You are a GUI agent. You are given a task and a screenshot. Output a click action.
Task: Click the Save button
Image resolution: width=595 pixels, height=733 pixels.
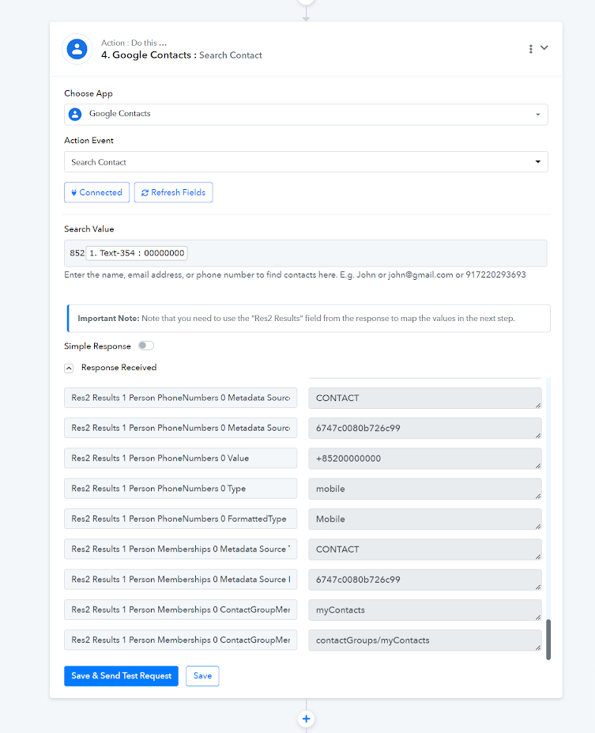[202, 675]
